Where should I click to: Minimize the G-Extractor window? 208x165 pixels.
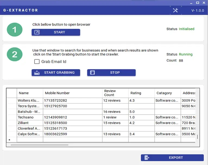tap(191, 3)
